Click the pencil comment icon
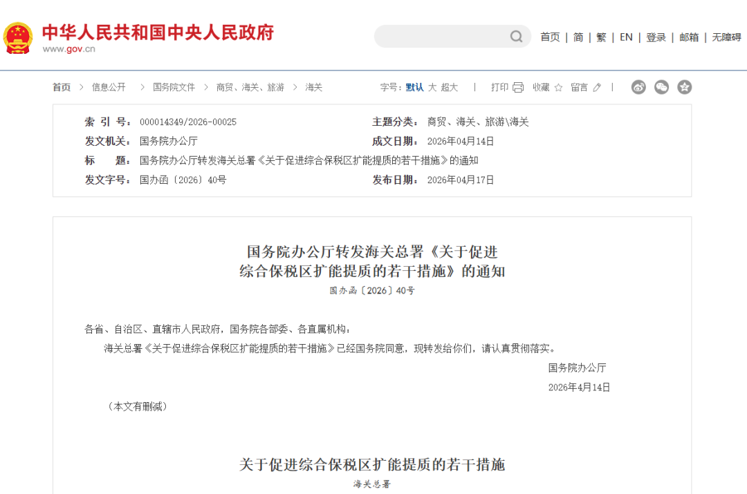Screen dimensions: 747x494 coord(597,87)
